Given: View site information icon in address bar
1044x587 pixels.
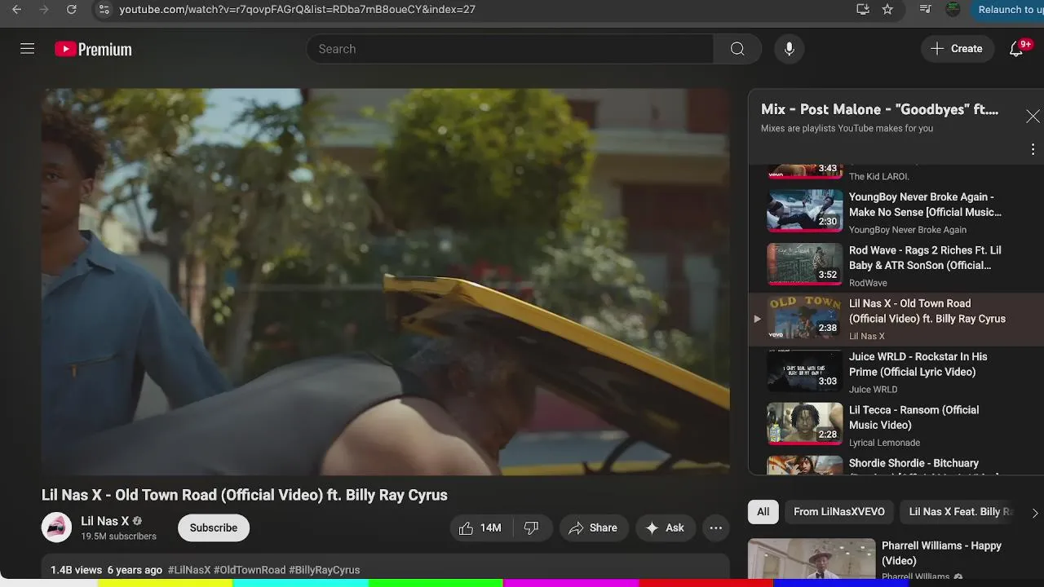Looking at the screenshot, I should coord(103,10).
